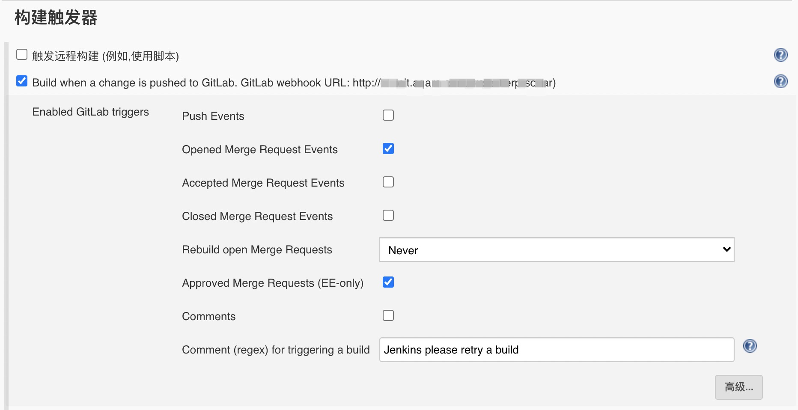Check Accepted Merge Request Events
This screenshot has height=410, width=798.
(x=388, y=182)
